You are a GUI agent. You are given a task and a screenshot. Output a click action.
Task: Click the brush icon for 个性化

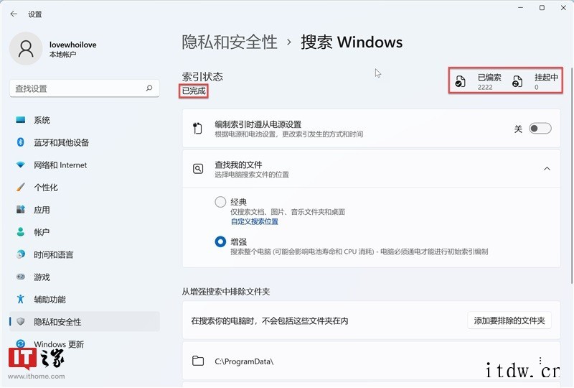tap(21, 187)
